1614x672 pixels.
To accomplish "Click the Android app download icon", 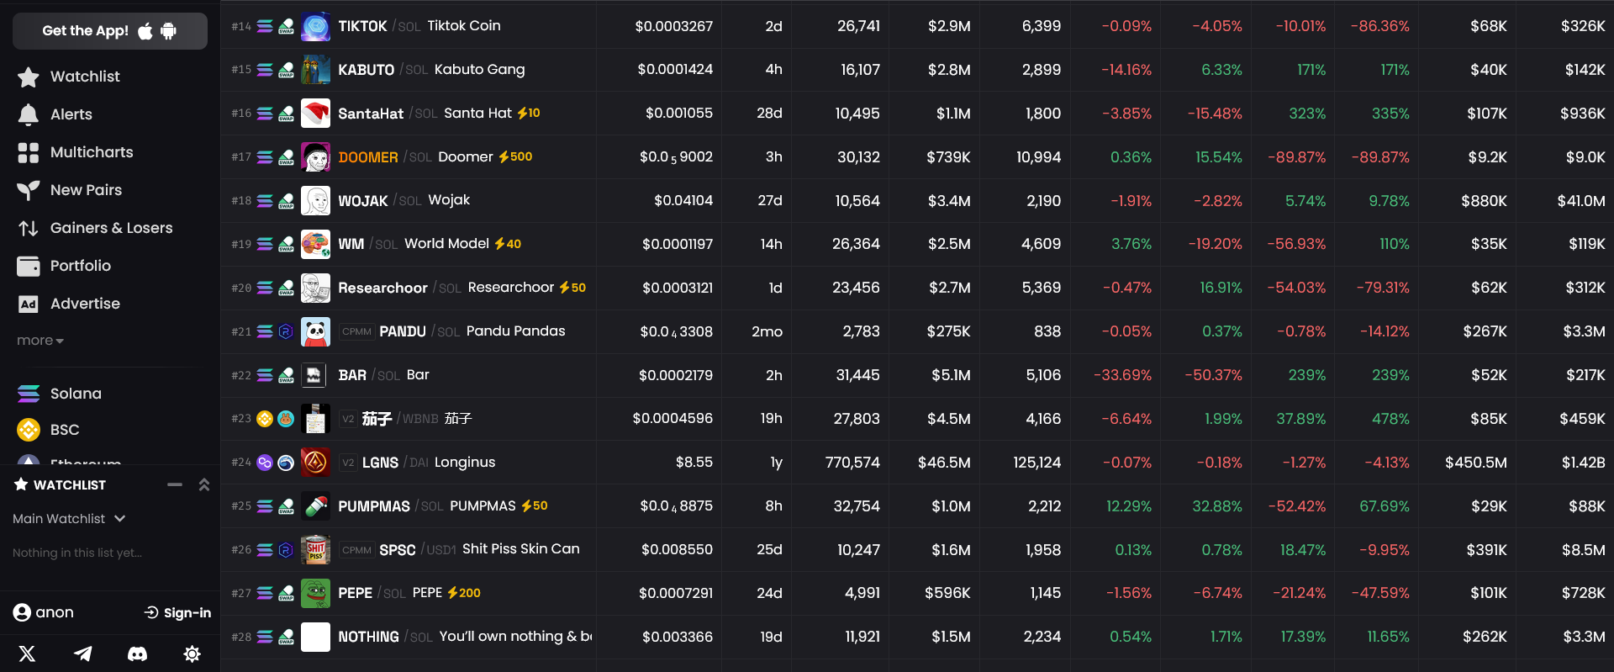I will [x=169, y=31].
